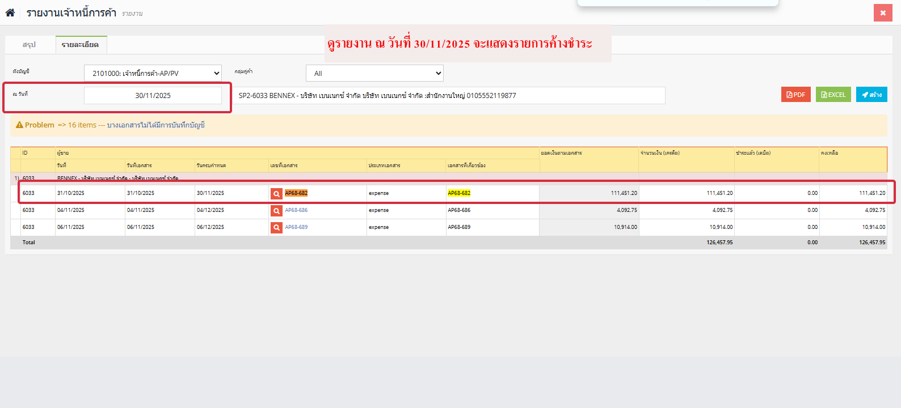This screenshot has width=901, height=408.
Task: Export the report as PDF
Action: 795,95
